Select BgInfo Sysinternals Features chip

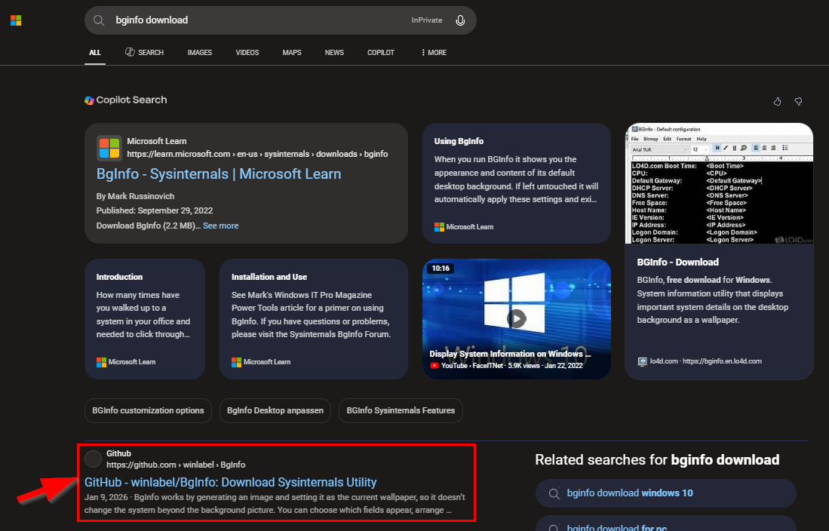click(x=401, y=410)
